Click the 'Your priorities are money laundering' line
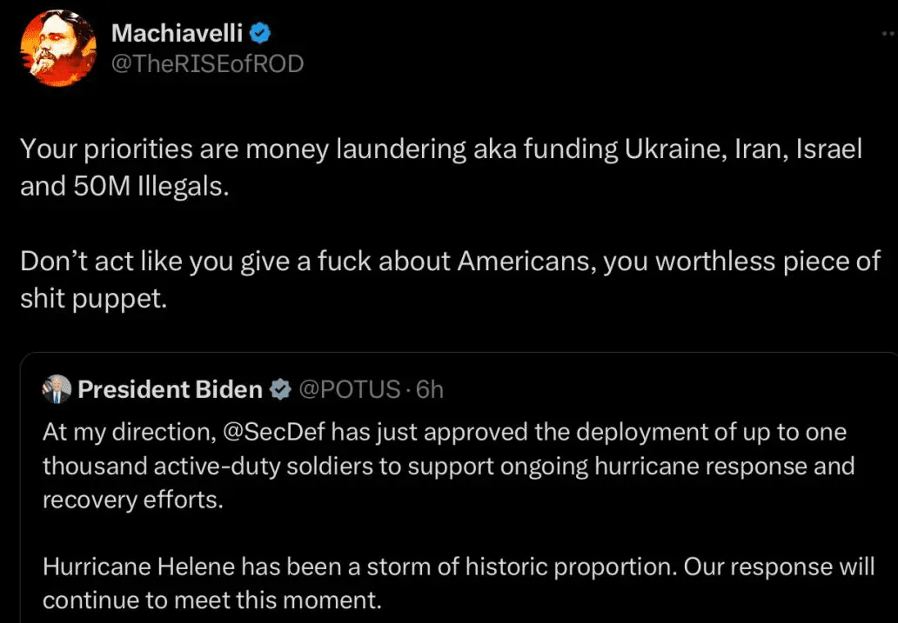 tap(441, 149)
